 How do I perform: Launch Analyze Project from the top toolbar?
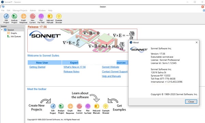click(x=14, y=18)
